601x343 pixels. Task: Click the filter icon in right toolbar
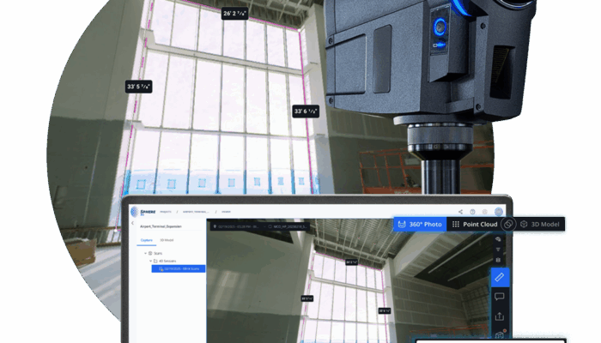[500, 250]
